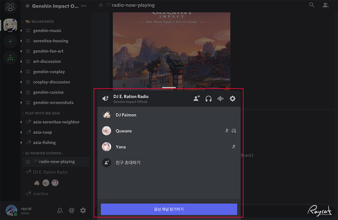Image resolution: width=338 pixels, height=220 pixels.
Task: Open user settings gear at bottom
Action: pos(83,210)
